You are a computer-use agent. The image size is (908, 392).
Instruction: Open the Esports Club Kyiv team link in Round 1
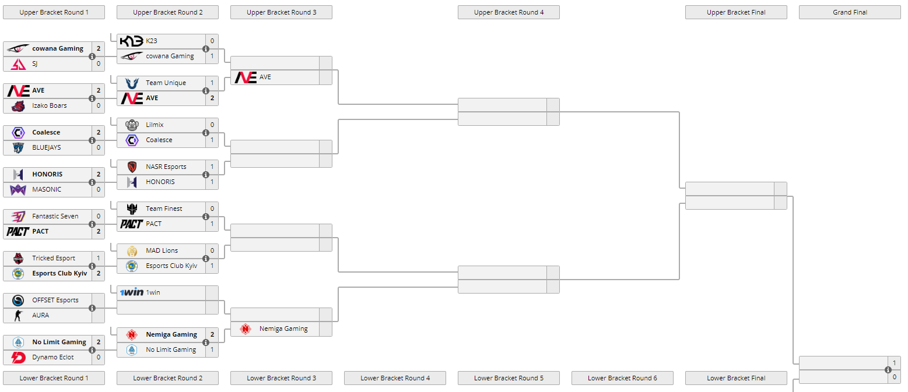(59, 273)
